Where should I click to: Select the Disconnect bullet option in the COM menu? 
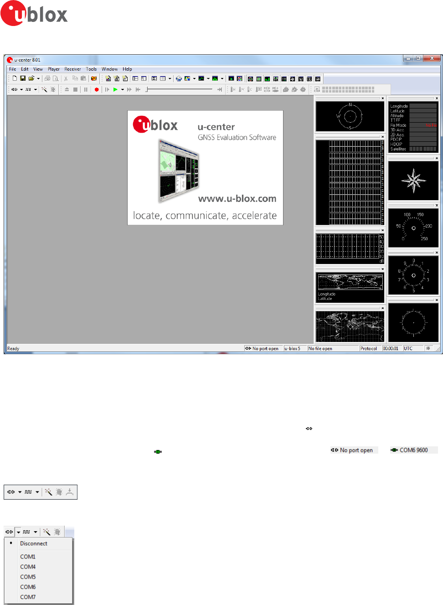38,543
